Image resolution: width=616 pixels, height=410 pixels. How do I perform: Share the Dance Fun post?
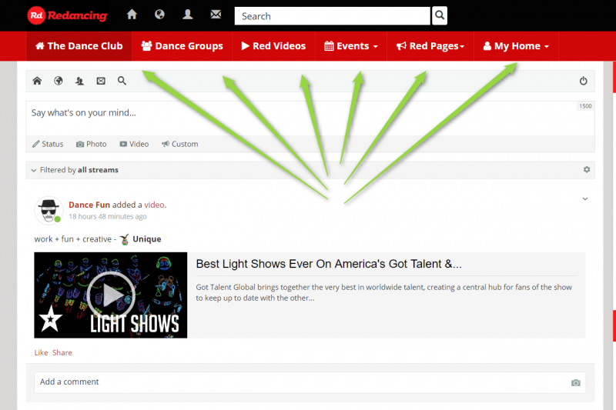[62, 353]
